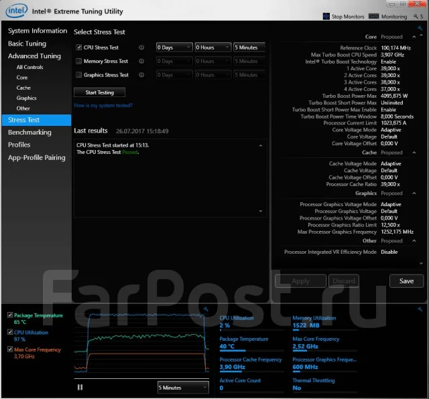
Task: Select Graphics under Advanced Tuning
Action: (x=27, y=98)
